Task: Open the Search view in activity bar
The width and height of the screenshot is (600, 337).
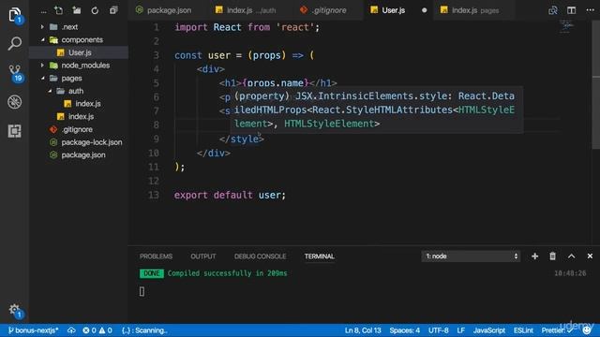Action: click(15, 43)
